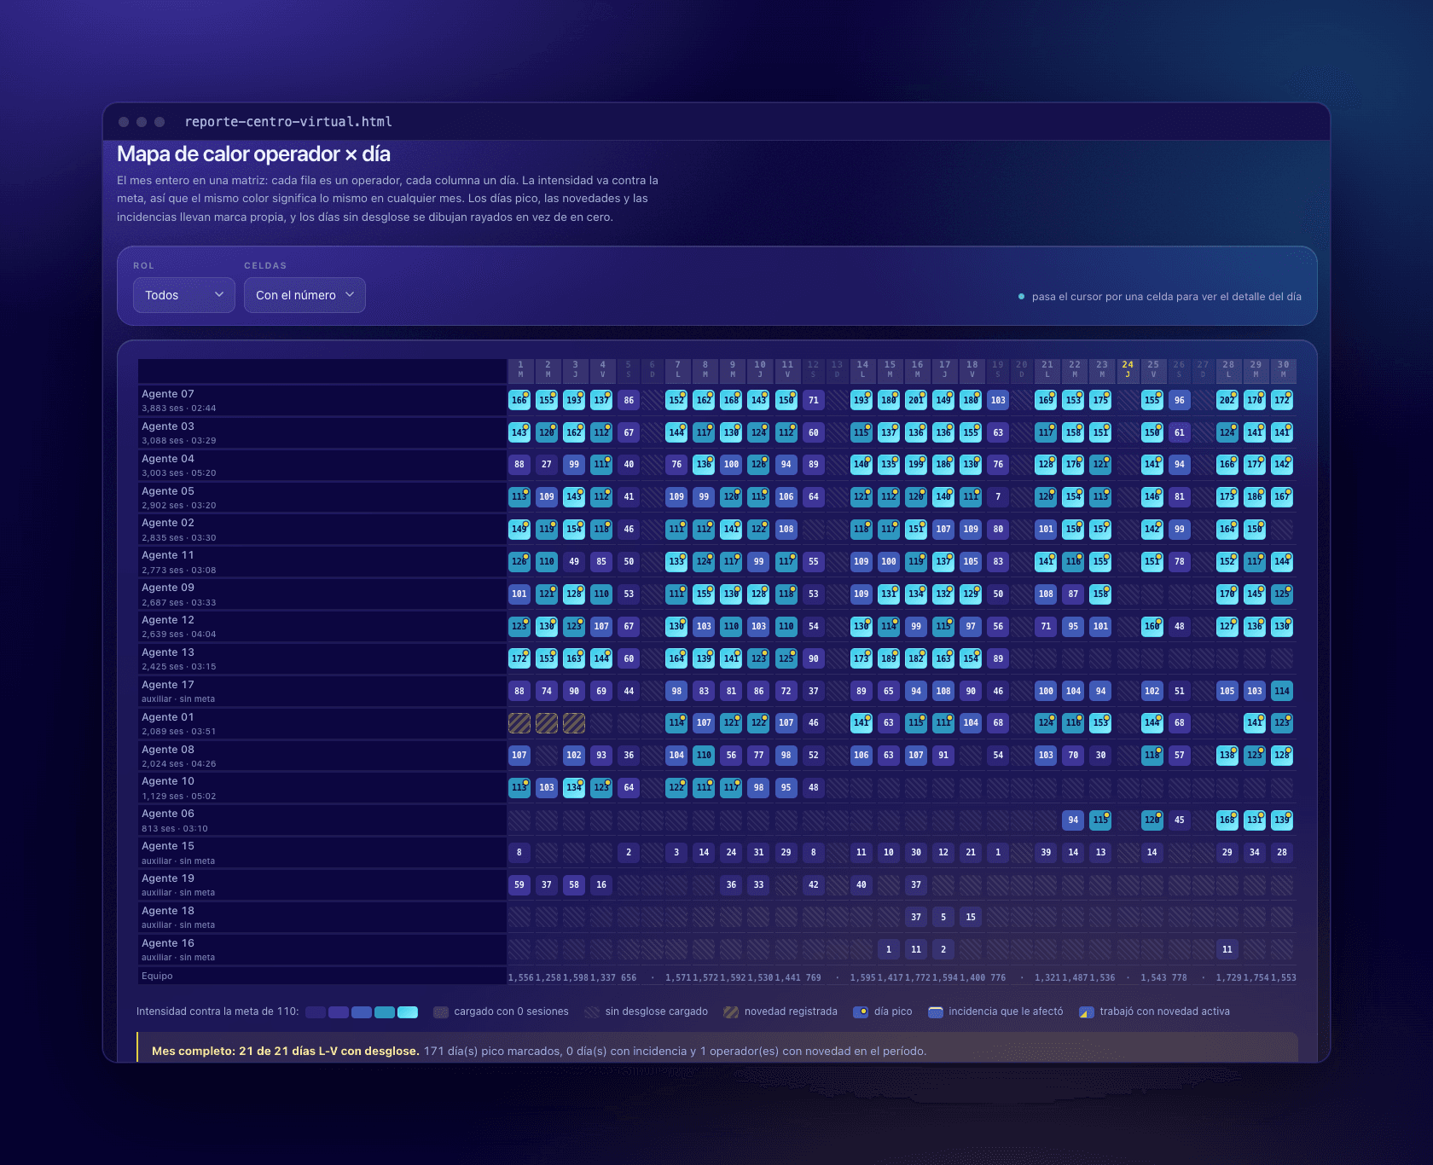Open the Rol dropdown showing Todos
Image resolution: width=1433 pixels, height=1165 pixels.
(x=183, y=295)
